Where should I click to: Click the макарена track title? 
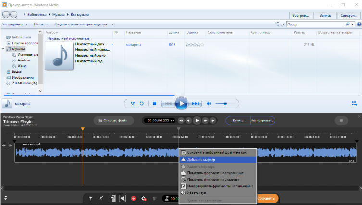[134, 45]
